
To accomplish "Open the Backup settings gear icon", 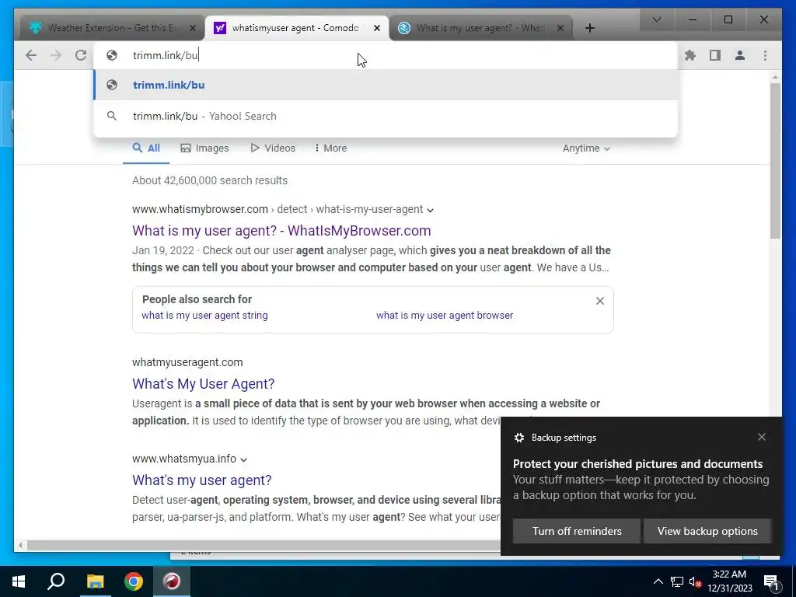I will pyautogui.click(x=518, y=438).
